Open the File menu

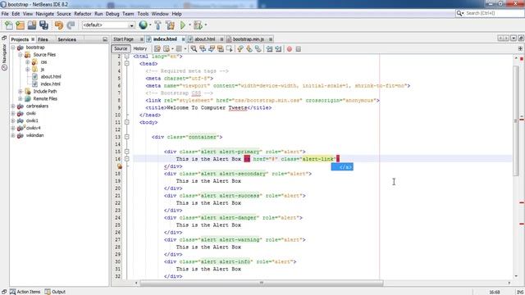pyautogui.click(x=5, y=14)
